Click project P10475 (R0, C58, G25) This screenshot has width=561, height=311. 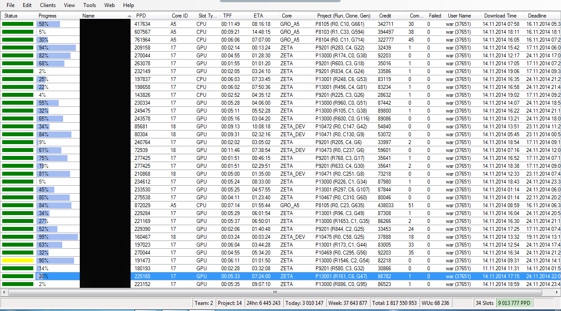pyautogui.click(x=340, y=237)
